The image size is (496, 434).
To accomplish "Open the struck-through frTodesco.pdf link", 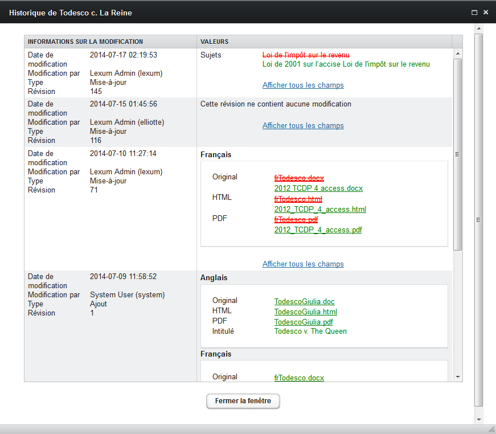I will pos(296,220).
